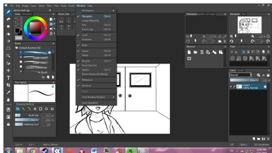Toggle the Brush Size List entry

tap(96, 65)
